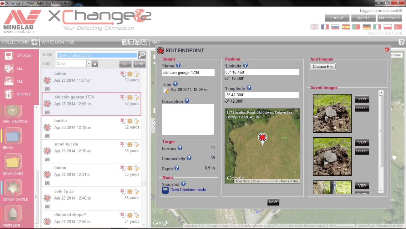
Task: Click the edit time calendar icon
Action: pyautogui.click(x=166, y=90)
